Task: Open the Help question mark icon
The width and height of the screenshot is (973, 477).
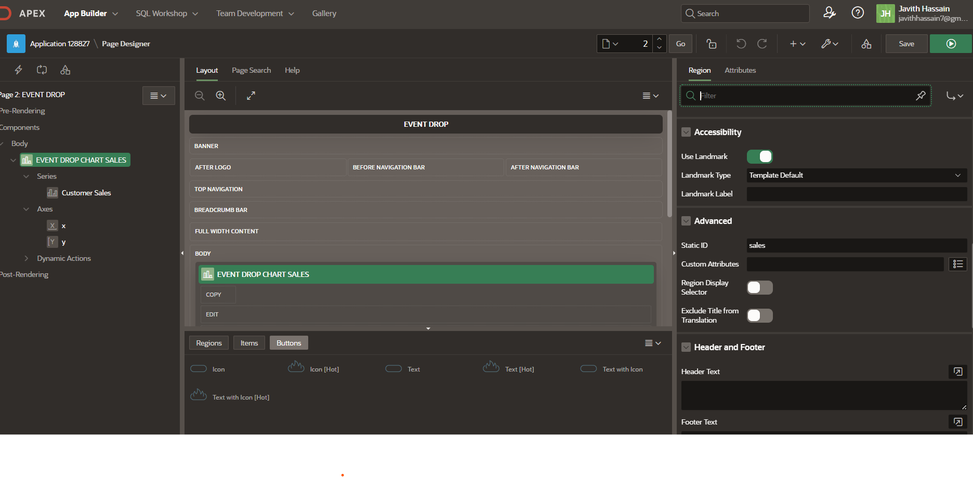Action: click(x=858, y=13)
